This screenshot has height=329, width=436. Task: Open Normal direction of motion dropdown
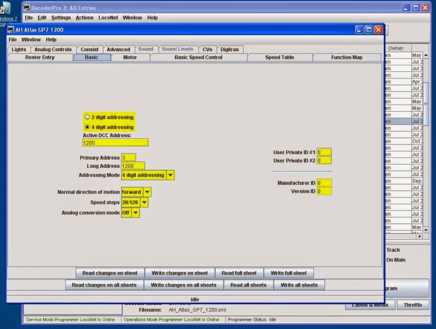point(147,192)
